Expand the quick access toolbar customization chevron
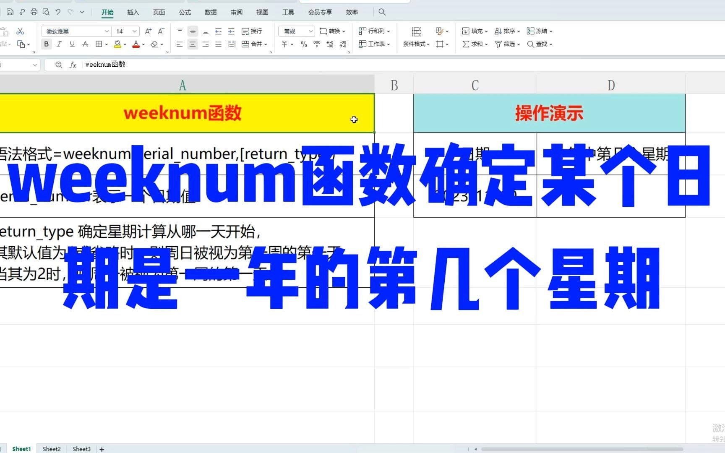Image resolution: width=725 pixels, height=453 pixels. (x=82, y=12)
